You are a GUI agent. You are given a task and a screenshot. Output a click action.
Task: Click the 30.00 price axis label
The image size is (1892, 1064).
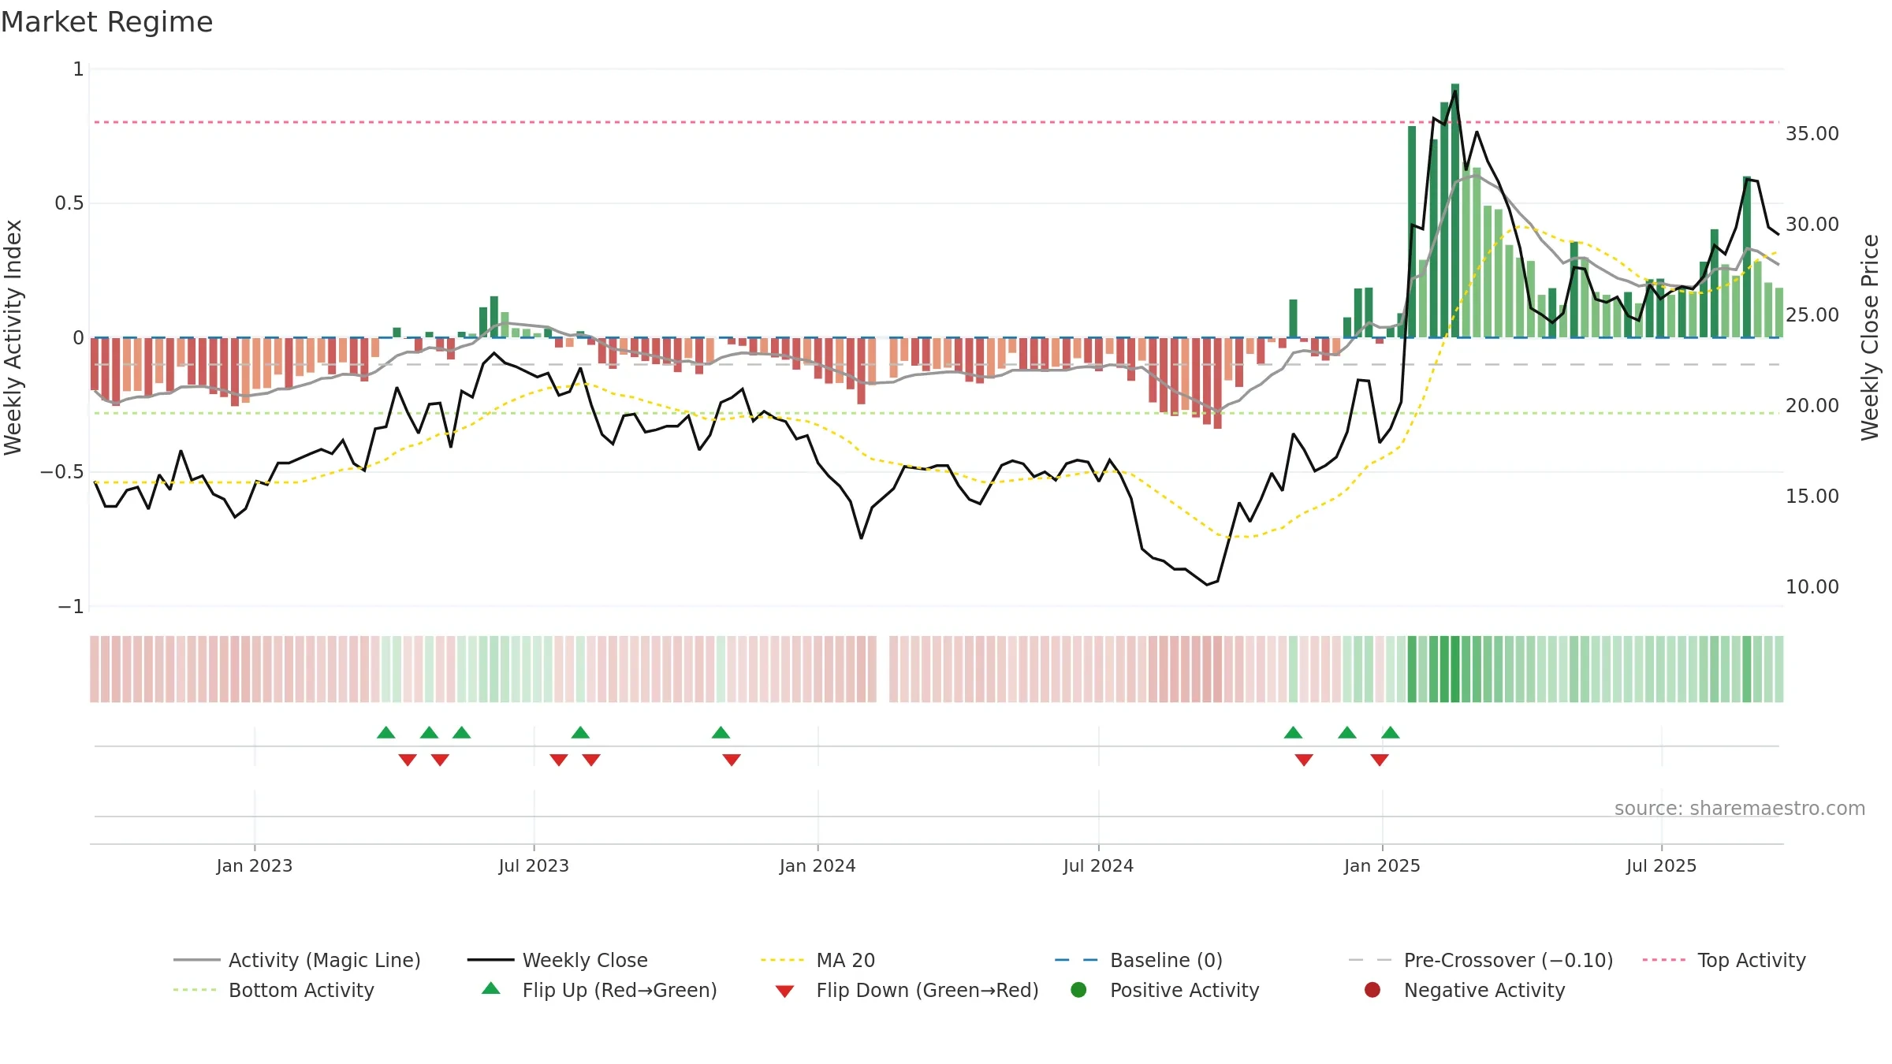1812,225
